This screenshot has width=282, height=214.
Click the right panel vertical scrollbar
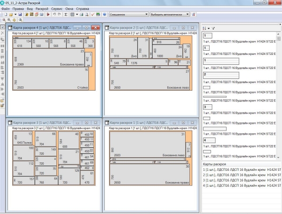278,95
